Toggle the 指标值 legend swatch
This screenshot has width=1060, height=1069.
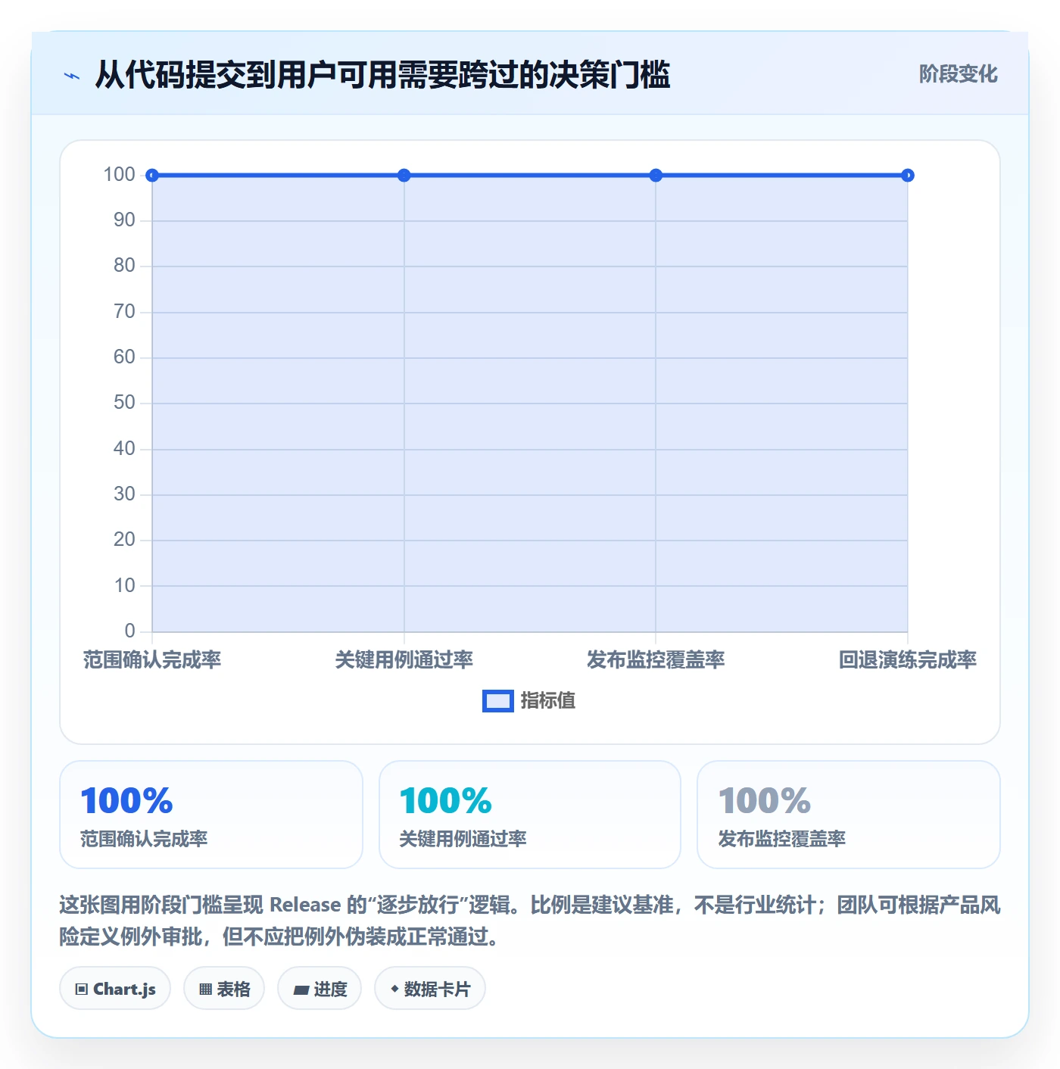click(x=498, y=701)
